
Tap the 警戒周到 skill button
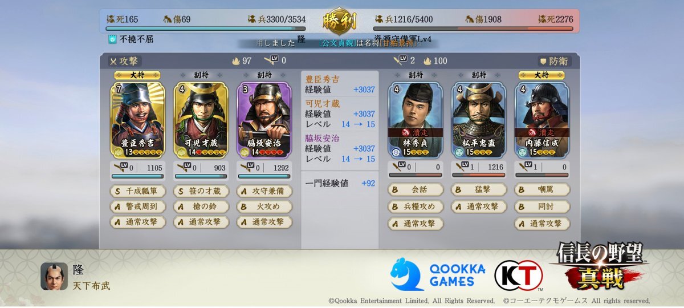[137, 206]
